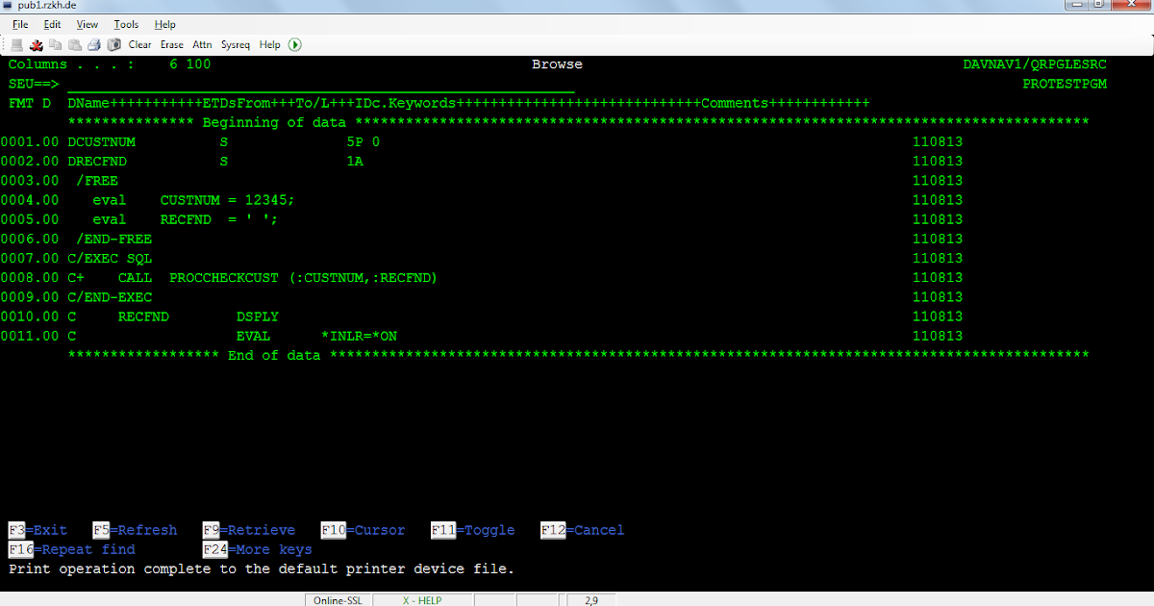Open the Tools menu

point(126,24)
